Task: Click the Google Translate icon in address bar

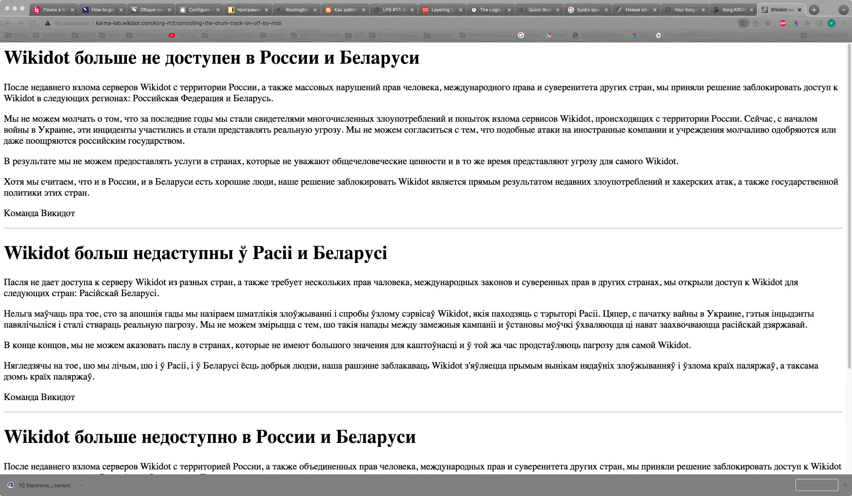Action: tap(743, 23)
